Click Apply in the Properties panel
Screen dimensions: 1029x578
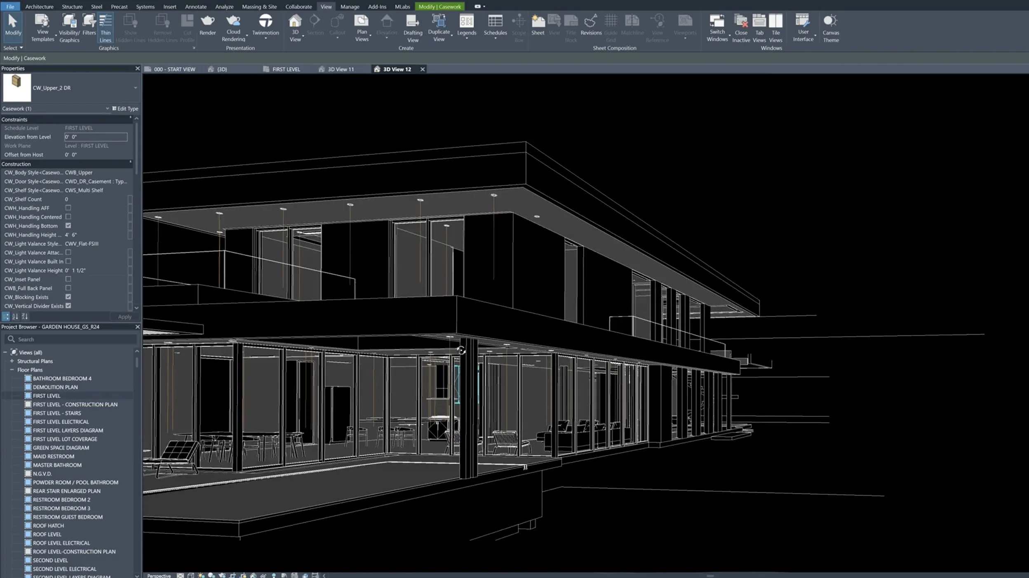click(124, 317)
